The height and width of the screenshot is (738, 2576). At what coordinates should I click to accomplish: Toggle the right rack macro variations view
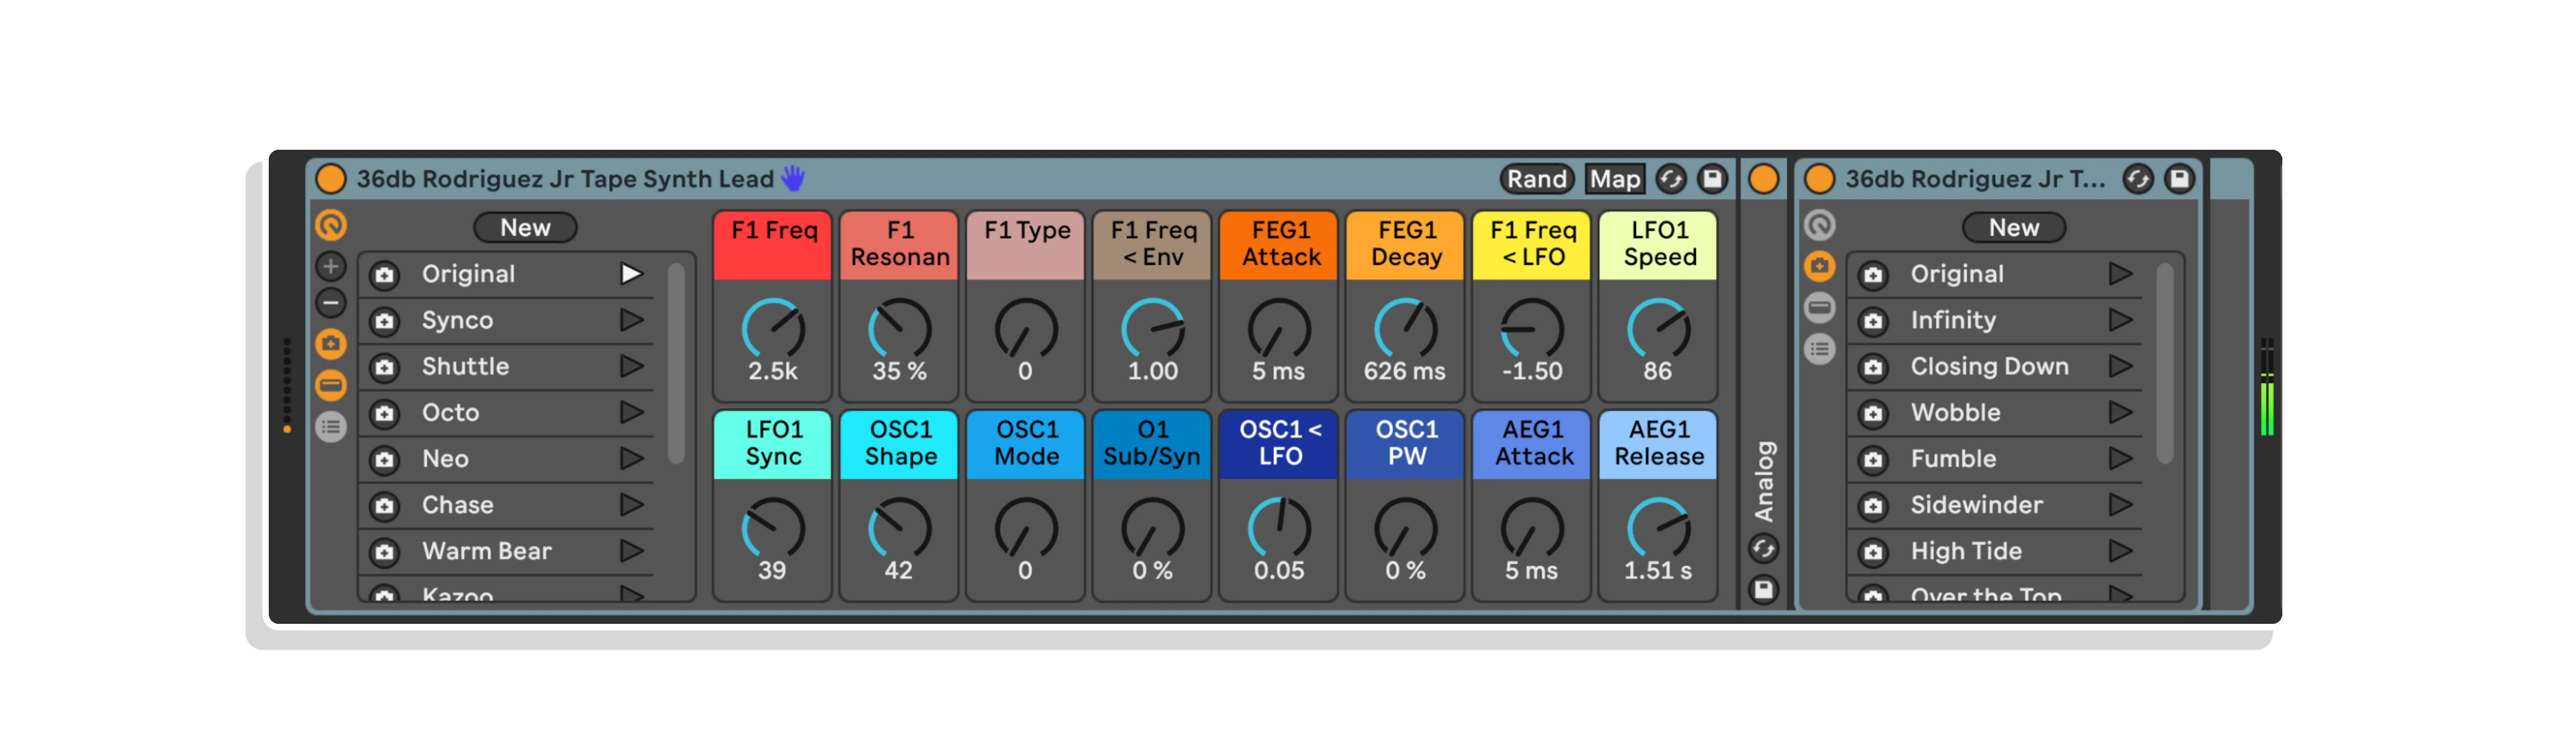(1819, 266)
